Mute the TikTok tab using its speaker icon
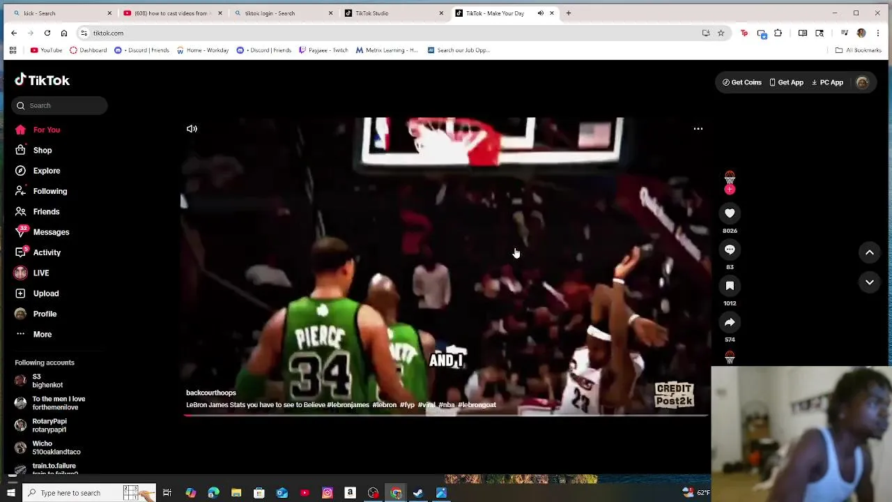Screen dimensions: 892x502 coord(540,13)
